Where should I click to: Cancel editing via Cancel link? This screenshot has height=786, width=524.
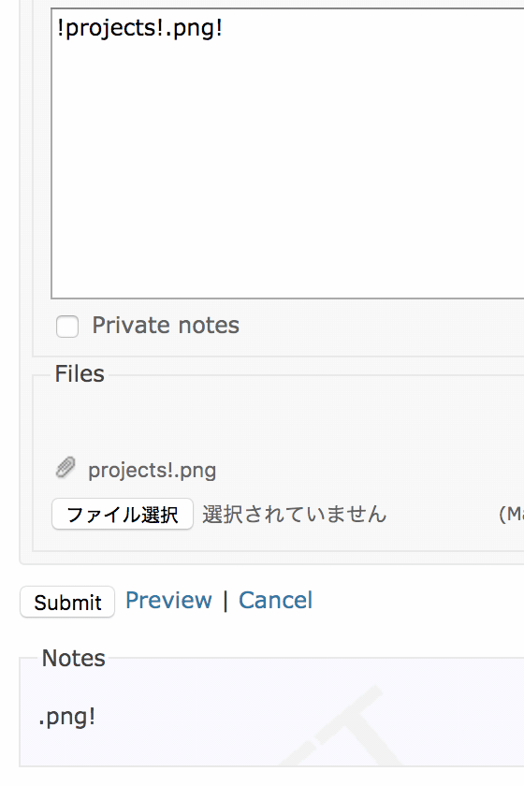pos(275,601)
